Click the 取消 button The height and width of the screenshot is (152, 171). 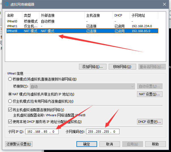coord(110,144)
